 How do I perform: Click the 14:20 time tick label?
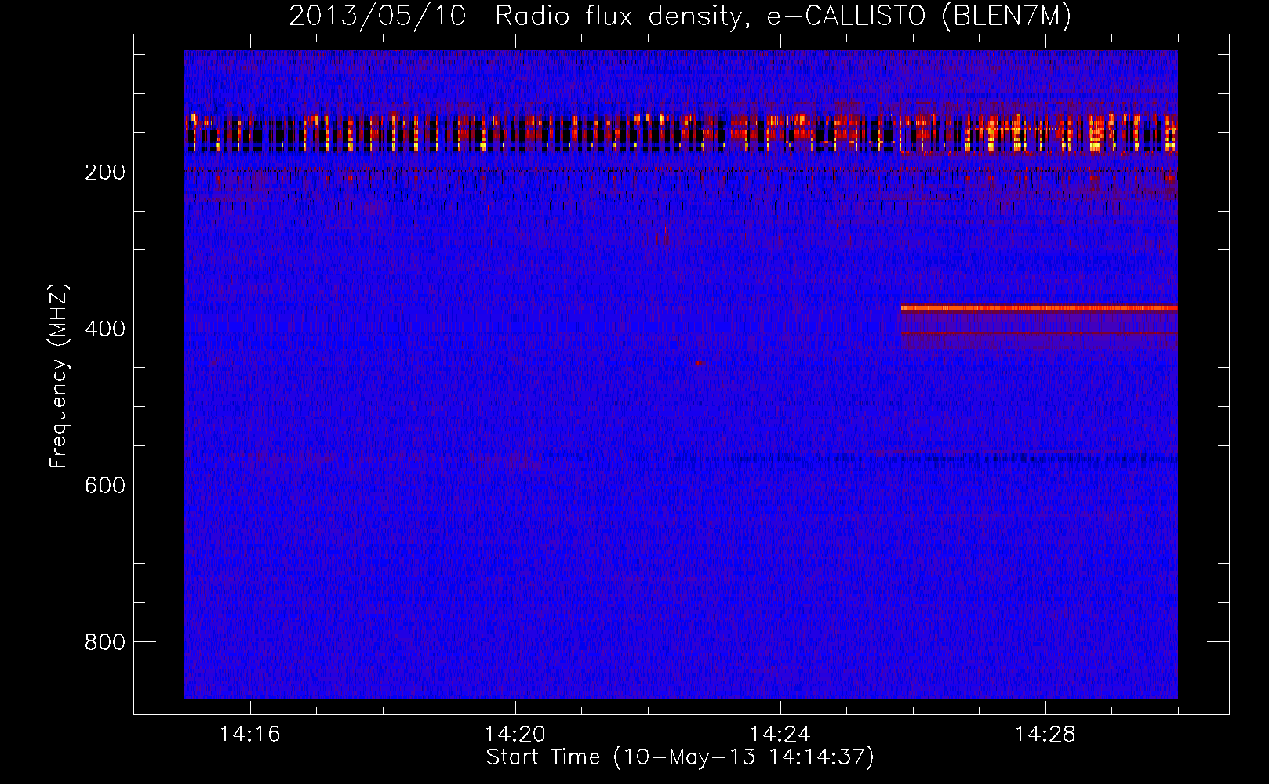515,735
